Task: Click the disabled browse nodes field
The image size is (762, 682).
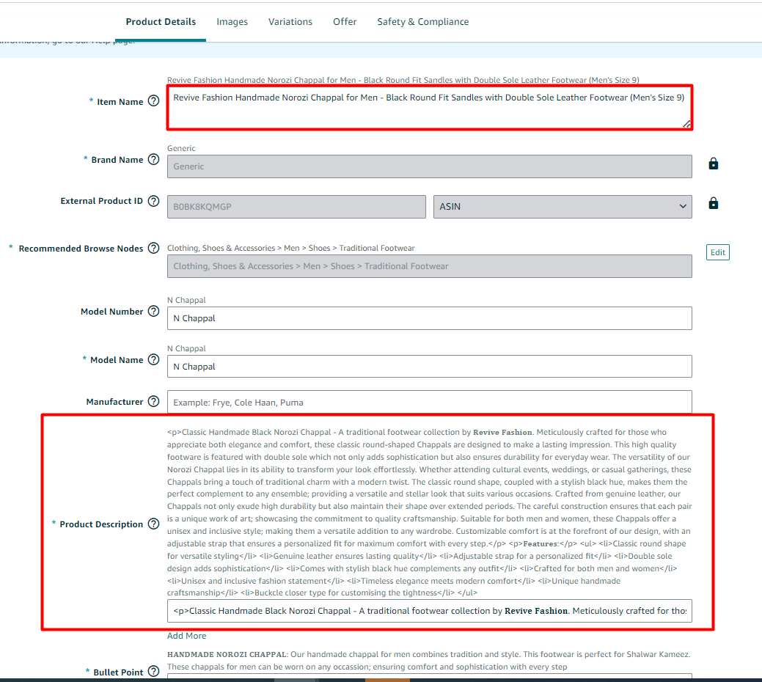Action: [430, 266]
